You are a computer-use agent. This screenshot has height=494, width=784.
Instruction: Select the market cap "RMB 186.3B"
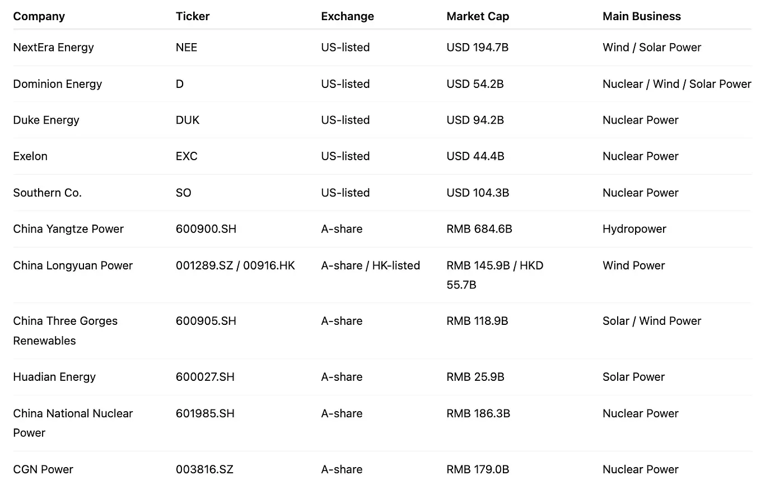[478, 413]
